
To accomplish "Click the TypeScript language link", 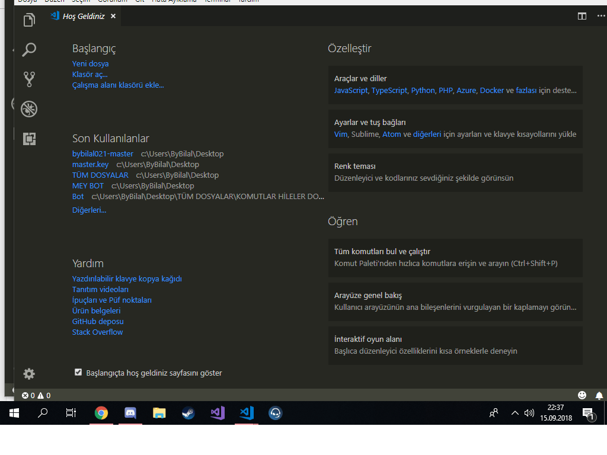I will tap(389, 91).
